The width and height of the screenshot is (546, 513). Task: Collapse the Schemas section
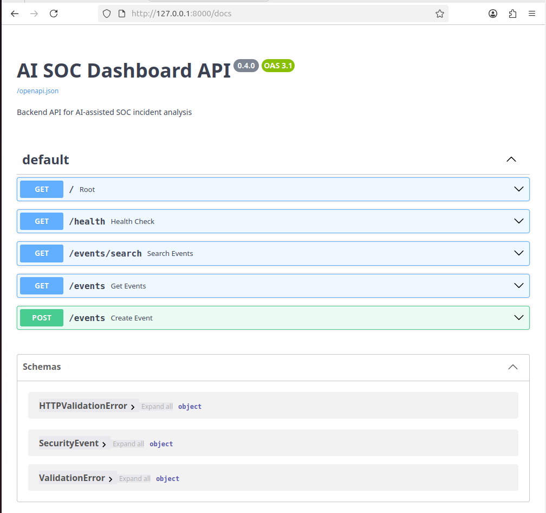(513, 367)
